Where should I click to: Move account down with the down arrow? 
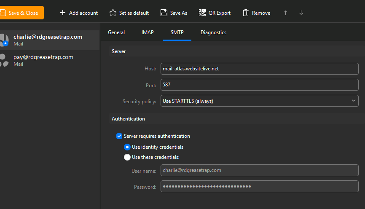301,13
